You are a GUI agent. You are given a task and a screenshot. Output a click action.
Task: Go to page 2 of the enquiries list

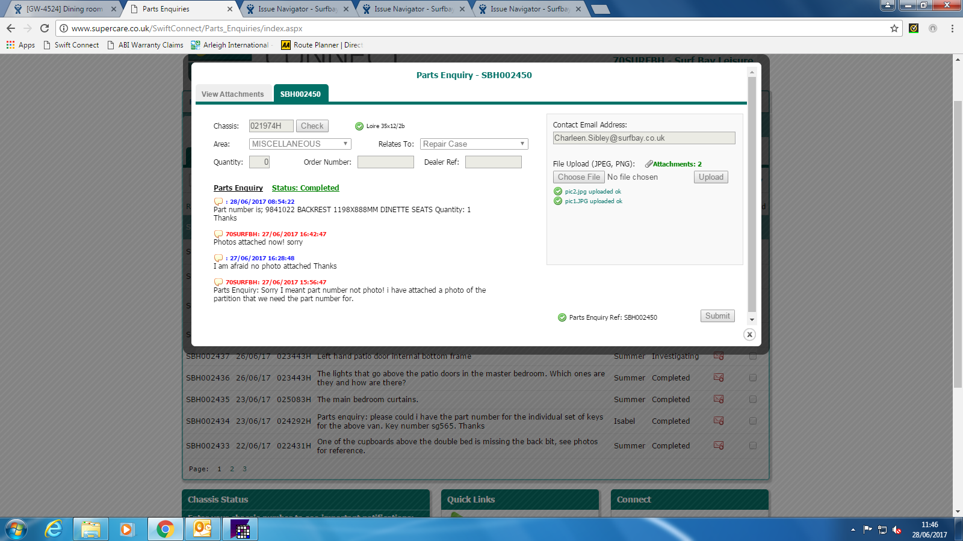pyautogui.click(x=232, y=469)
